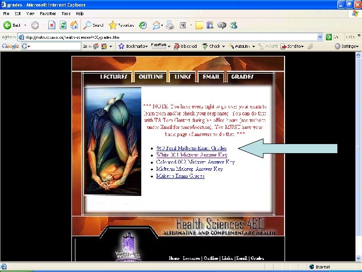Screen dimensions: 362x272
Task: Switch to the OUTLINE tab on webpage
Action: tap(151, 77)
